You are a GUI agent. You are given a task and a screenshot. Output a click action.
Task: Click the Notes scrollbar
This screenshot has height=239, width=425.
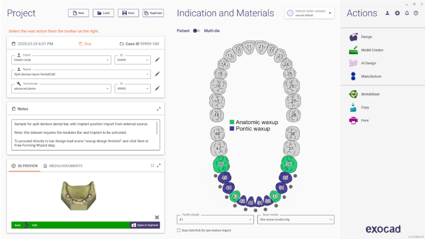[x=157, y=128]
